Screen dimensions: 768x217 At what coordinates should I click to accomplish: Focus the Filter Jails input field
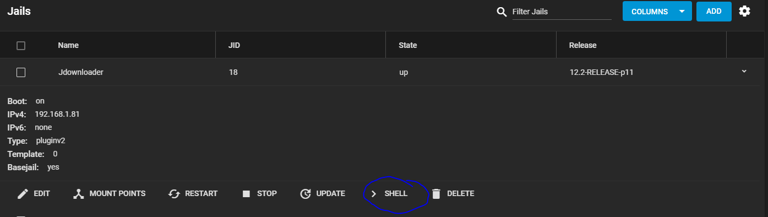(x=562, y=12)
